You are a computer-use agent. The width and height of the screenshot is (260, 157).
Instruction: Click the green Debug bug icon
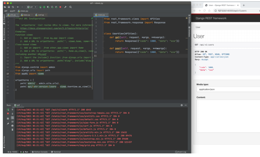coord(44,7)
